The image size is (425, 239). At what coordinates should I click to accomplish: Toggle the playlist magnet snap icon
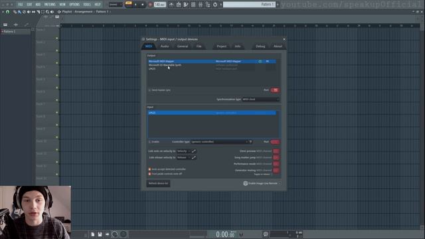click(x=7, y=12)
